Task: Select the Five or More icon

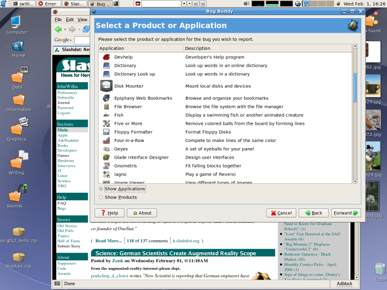Action: click(x=106, y=123)
